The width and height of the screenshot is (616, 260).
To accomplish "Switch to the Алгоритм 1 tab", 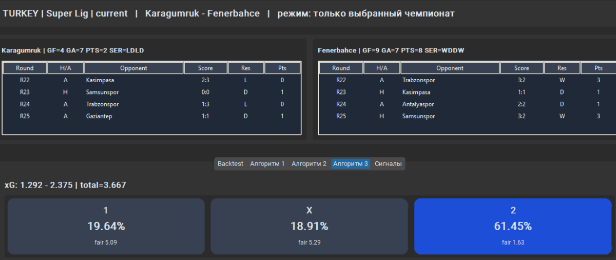I will click(x=267, y=164).
